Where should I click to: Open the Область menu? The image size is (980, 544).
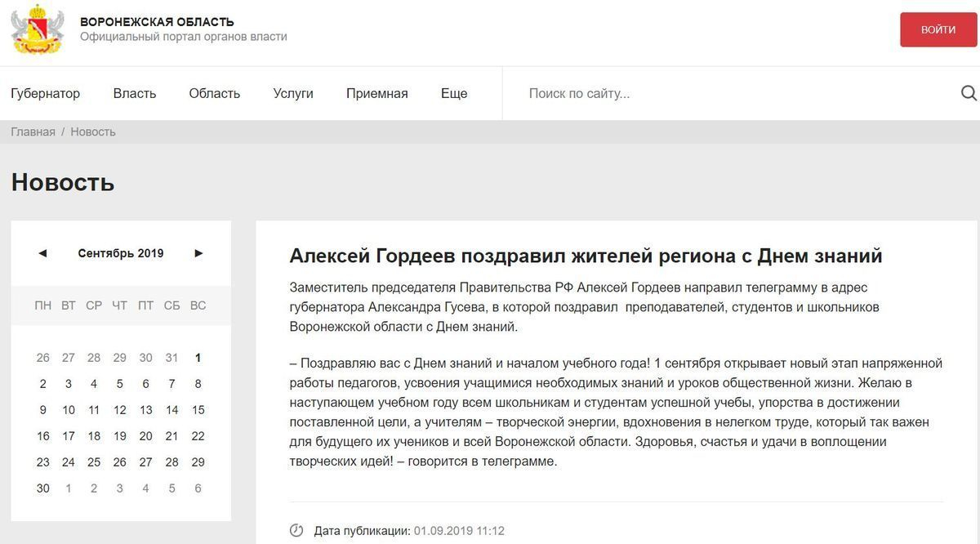click(215, 93)
